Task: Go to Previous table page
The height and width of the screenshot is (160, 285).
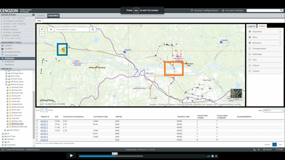Action: pos(267,144)
